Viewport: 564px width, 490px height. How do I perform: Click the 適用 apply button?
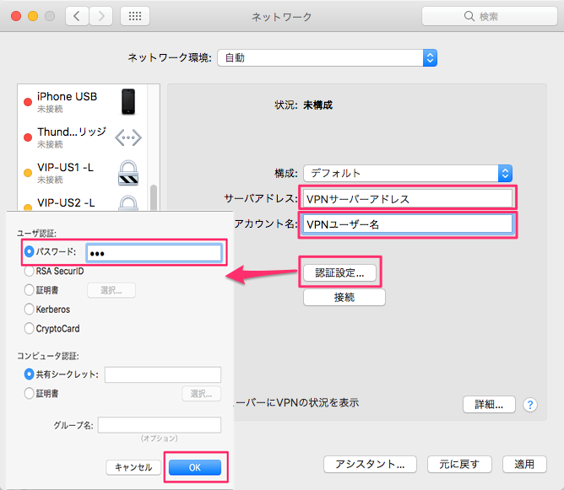coord(524,464)
